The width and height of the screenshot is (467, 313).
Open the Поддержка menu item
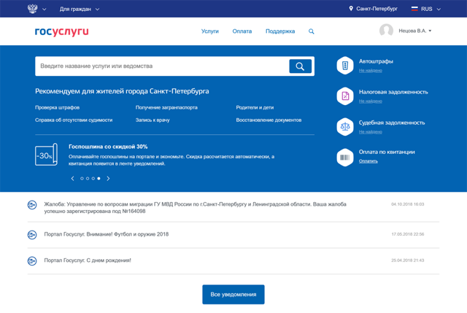(280, 31)
